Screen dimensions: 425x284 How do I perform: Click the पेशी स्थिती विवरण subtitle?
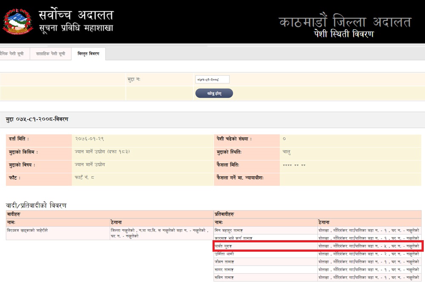[341, 34]
